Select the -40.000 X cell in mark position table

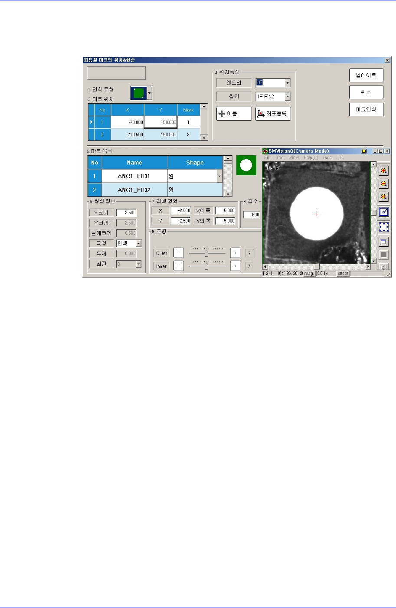[128, 122]
